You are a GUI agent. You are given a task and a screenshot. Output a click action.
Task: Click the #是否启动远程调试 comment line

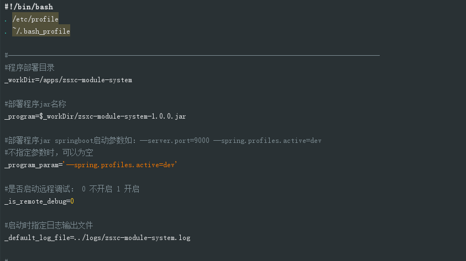tap(72, 189)
